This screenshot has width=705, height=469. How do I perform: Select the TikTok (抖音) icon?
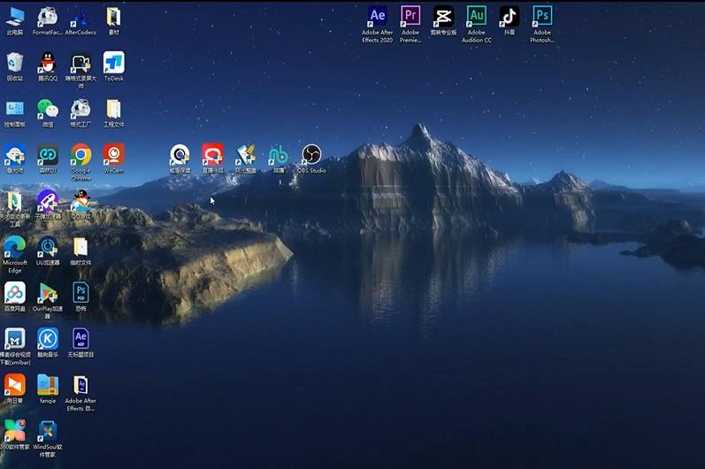tap(509, 17)
